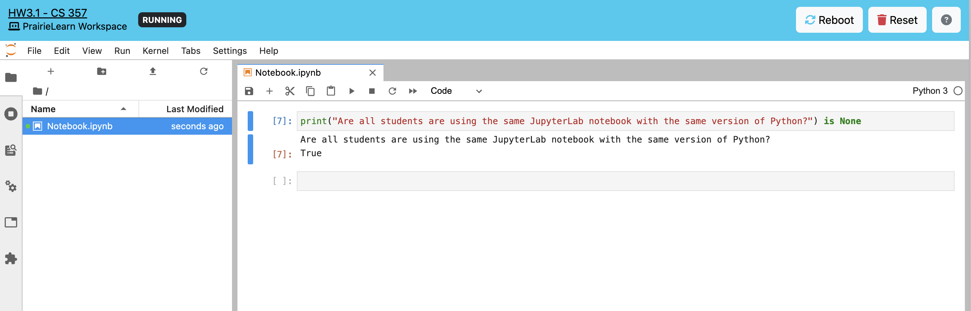The width and height of the screenshot is (971, 311).
Task: Sort files by Last Modified column
Action: click(186, 109)
